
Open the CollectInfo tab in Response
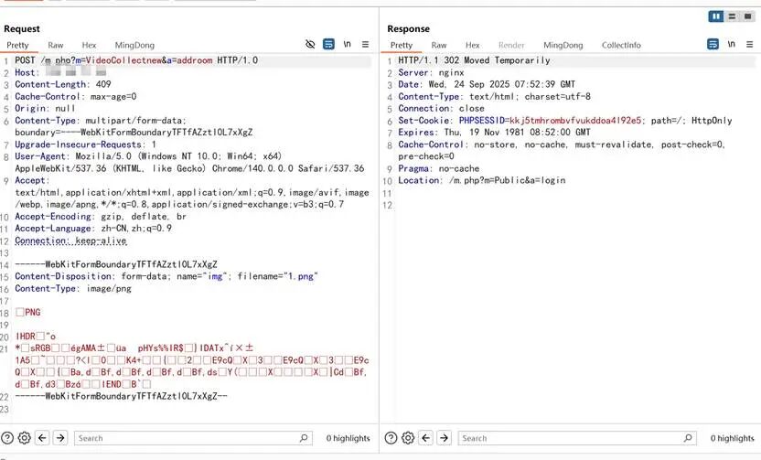click(x=621, y=45)
